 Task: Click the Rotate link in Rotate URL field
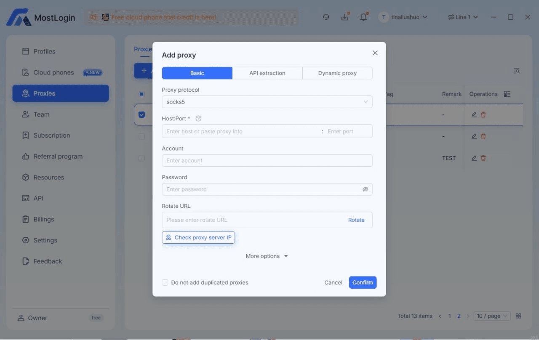pos(356,220)
